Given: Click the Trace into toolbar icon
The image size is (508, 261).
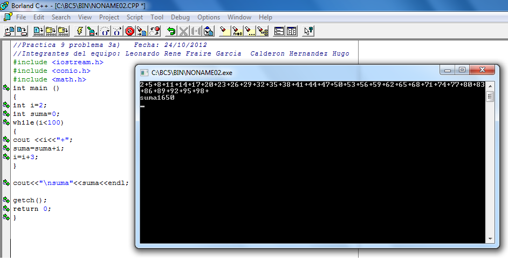Looking at the screenshot, I should click(x=117, y=31).
